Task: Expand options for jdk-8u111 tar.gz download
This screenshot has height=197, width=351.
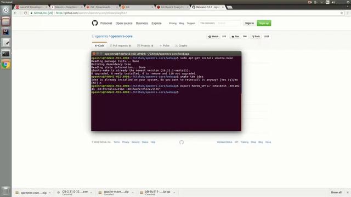Action: coord(174,193)
